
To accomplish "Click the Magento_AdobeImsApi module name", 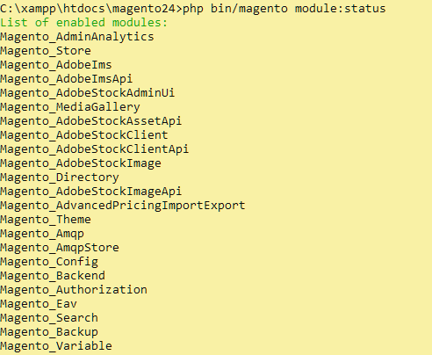I will pos(67,79).
